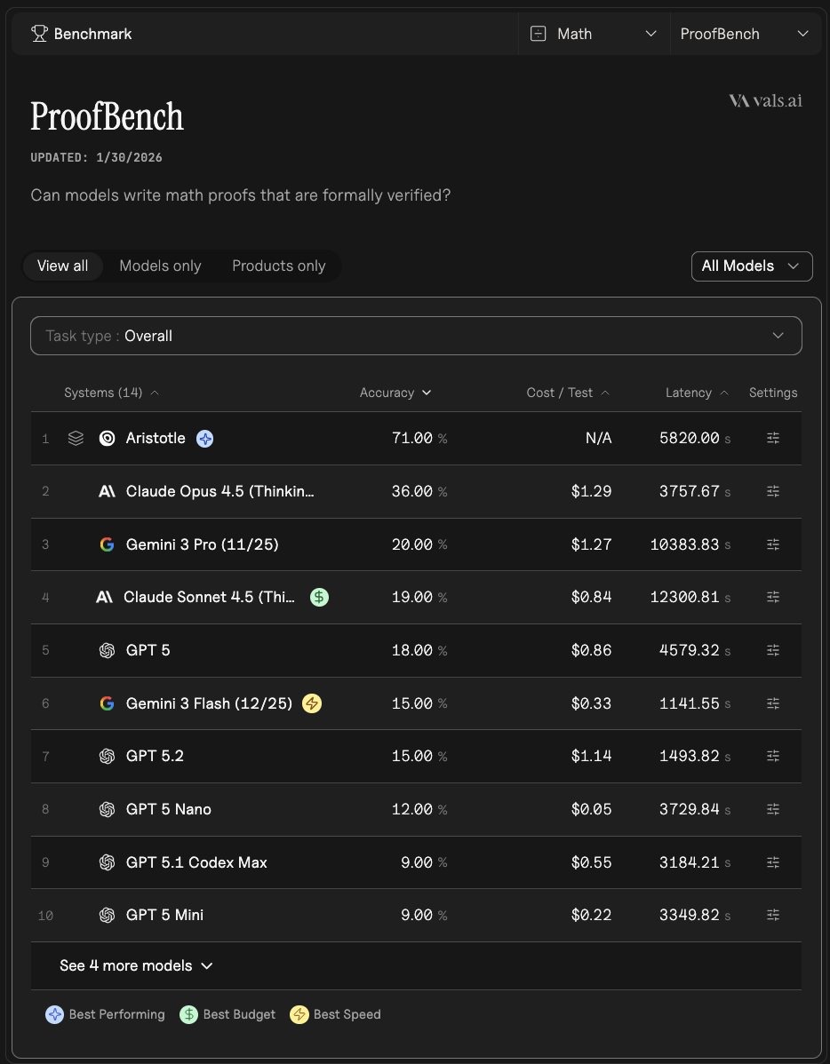This screenshot has height=1064, width=830.
Task: Switch to Models only filter
Action: 160,266
